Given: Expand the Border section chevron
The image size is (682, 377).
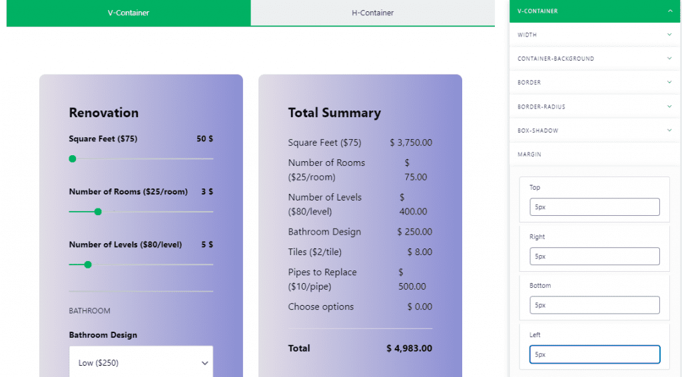Looking at the screenshot, I should pyautogui.click(x=669, y=83).
